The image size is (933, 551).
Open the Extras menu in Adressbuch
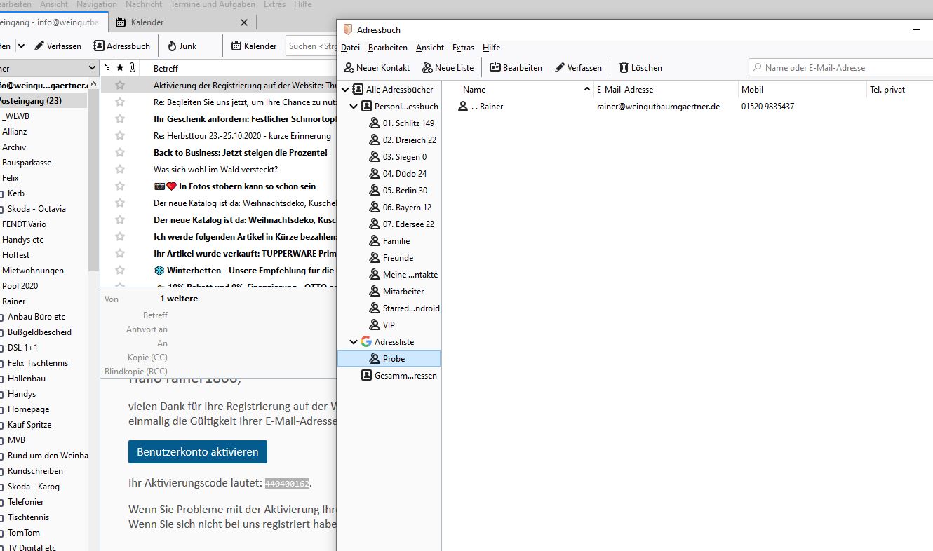(463, 48)
